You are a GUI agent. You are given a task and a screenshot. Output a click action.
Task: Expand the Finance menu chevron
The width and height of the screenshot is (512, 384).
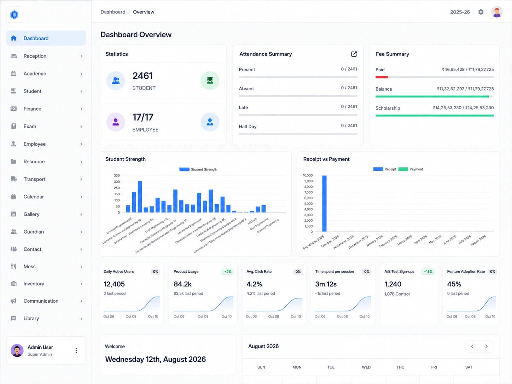pos(81,109)
